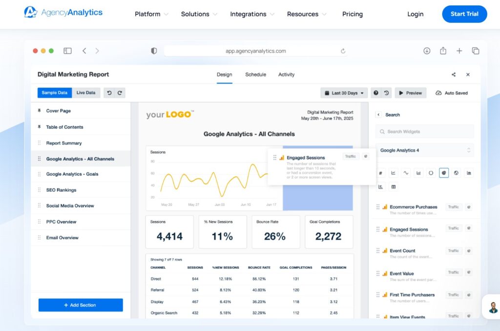Viewport: 500px width, 331px height.
Task: Select the globe map widget type icon
Action: pos(456,173)
